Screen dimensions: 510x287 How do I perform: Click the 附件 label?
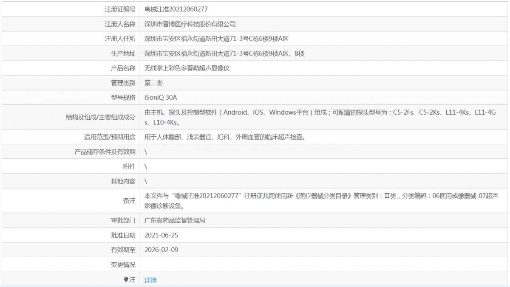129,166
